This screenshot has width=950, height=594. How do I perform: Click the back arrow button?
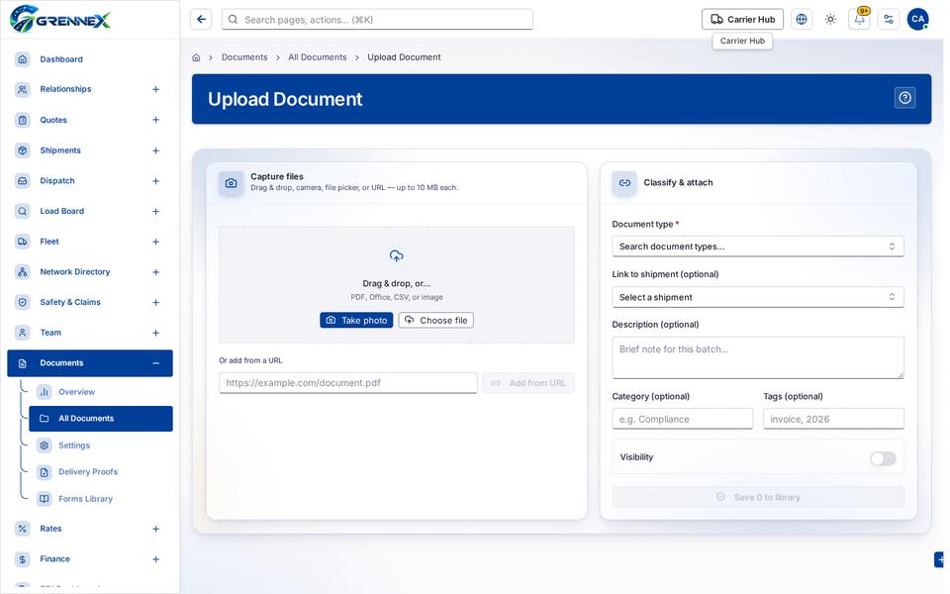pyautogui.click(x=201, y=20)
